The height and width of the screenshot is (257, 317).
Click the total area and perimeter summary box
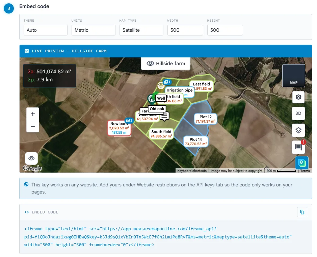tap(50, 76)
